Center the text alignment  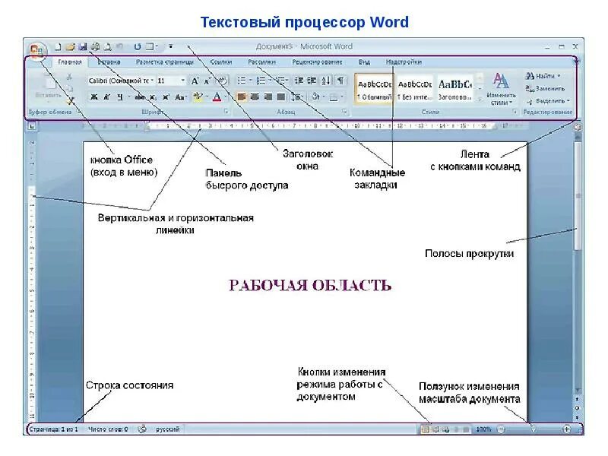(x=255, y=97)
